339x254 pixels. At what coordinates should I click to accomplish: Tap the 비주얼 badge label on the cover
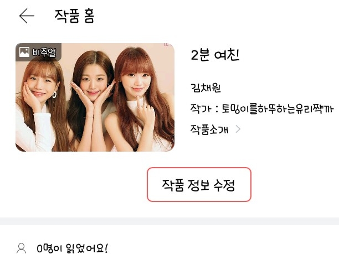click(44, 52)
